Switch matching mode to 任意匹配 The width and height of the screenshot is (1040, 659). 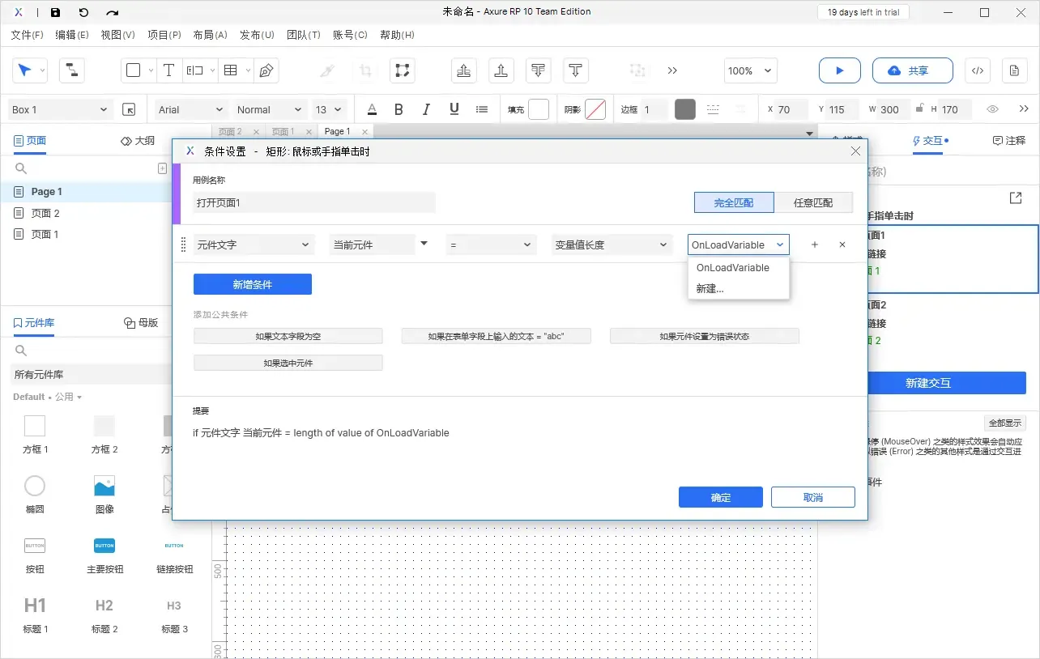point(815,202)
